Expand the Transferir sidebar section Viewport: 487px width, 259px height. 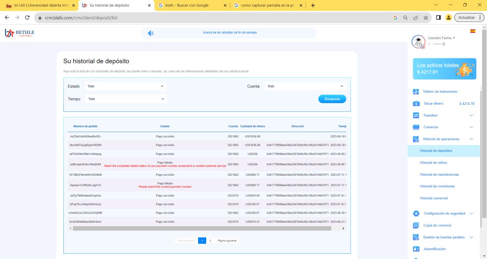471,115
